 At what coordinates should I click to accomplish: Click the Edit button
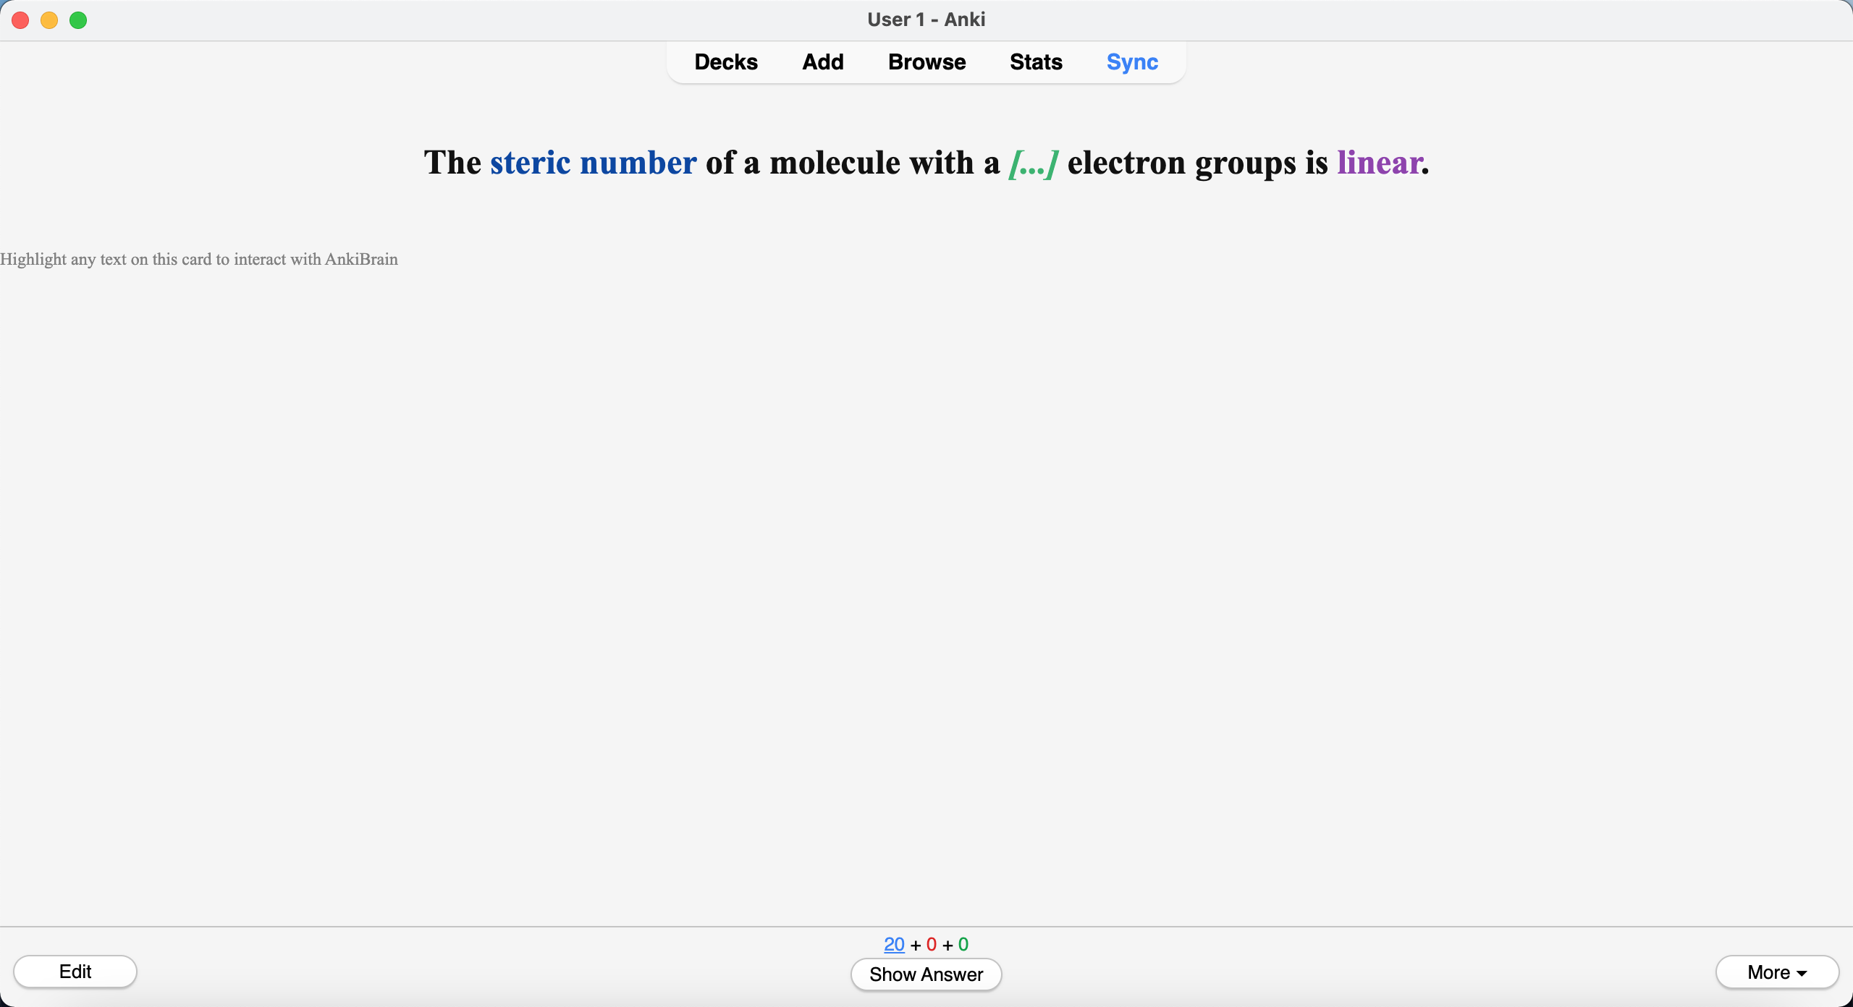pyautogui.click(x=75, y=972)
